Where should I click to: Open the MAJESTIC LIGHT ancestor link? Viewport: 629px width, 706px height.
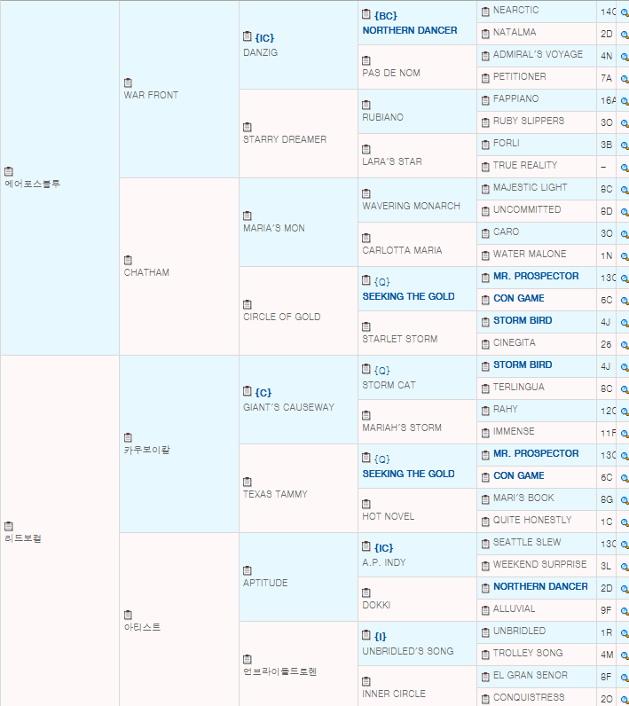coord(530,187)
